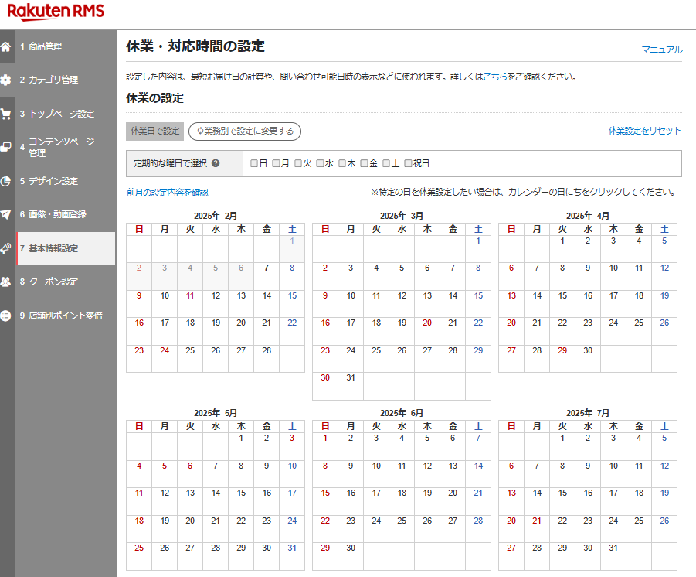Check the 日 (Sunday) checkbox

[x=254, y=163]
